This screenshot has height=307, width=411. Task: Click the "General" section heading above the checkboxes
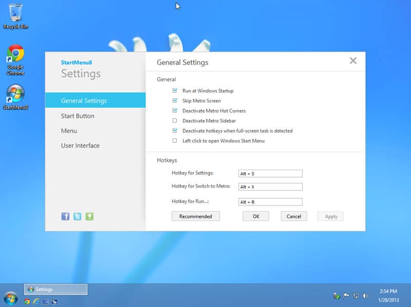point(166,79)
